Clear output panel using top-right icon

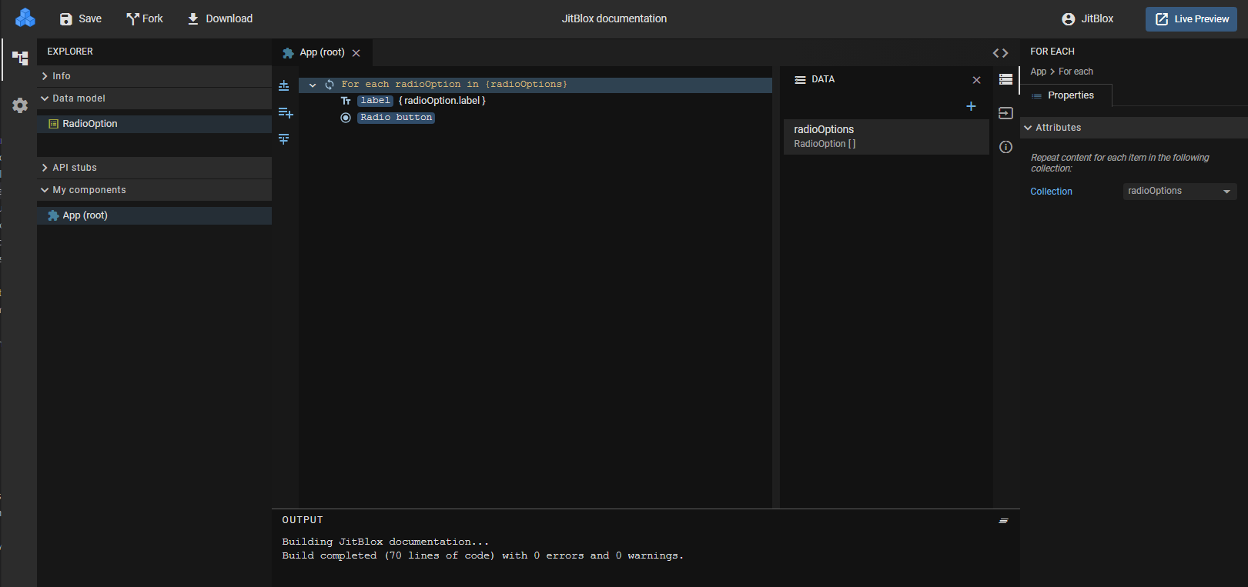click(x=1003, y=521)
